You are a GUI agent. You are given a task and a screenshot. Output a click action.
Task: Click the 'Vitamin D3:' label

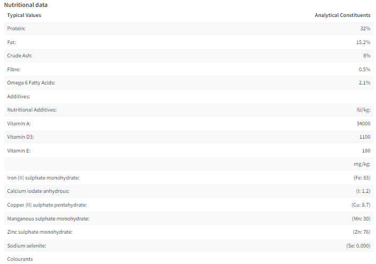20,137
